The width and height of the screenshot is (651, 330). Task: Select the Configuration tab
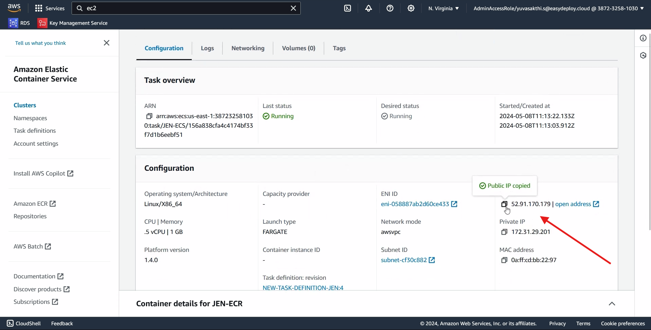(x=164, y=48)
